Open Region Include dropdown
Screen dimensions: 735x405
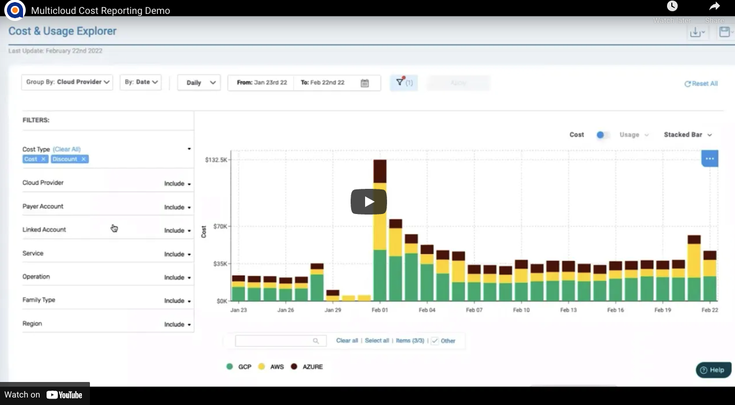[x=178, y=324]
